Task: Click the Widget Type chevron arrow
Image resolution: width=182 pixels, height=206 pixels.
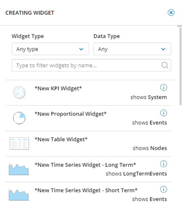Action: pyautogui.click(x=81, y=49)
